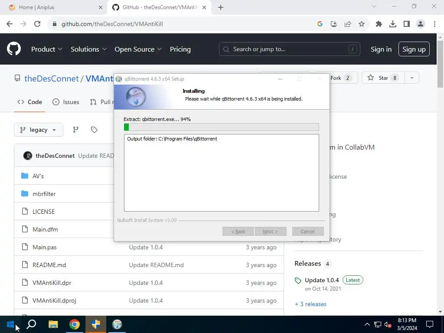Click Update README.md commit message
Image resolution: width=444 pixels, height=333 pixels.
point(156,265)
